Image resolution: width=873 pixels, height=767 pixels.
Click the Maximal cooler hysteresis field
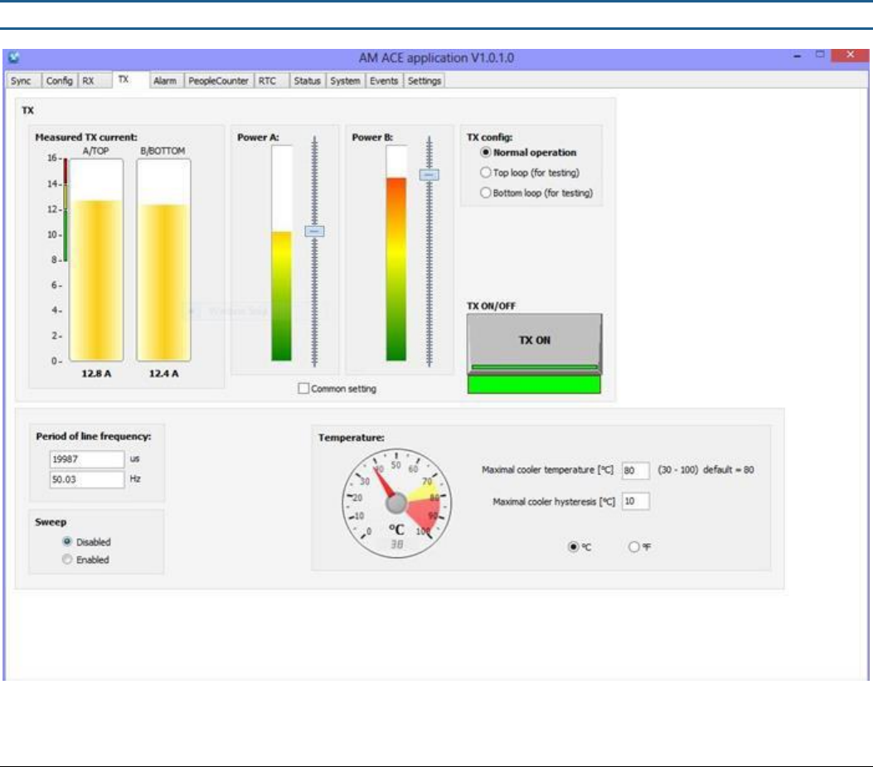tap(635, 502)
